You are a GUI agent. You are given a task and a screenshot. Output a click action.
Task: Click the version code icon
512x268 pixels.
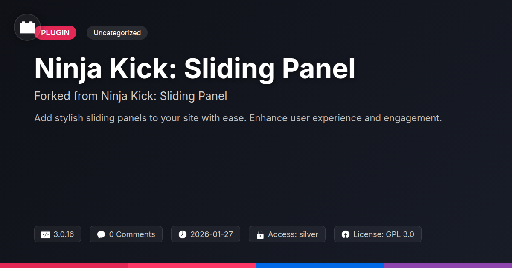[46, 234]
